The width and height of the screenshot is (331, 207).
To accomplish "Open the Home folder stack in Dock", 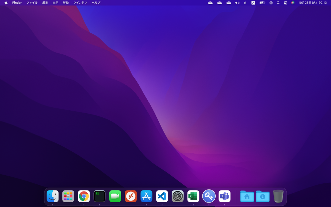I will pos(247,196).
